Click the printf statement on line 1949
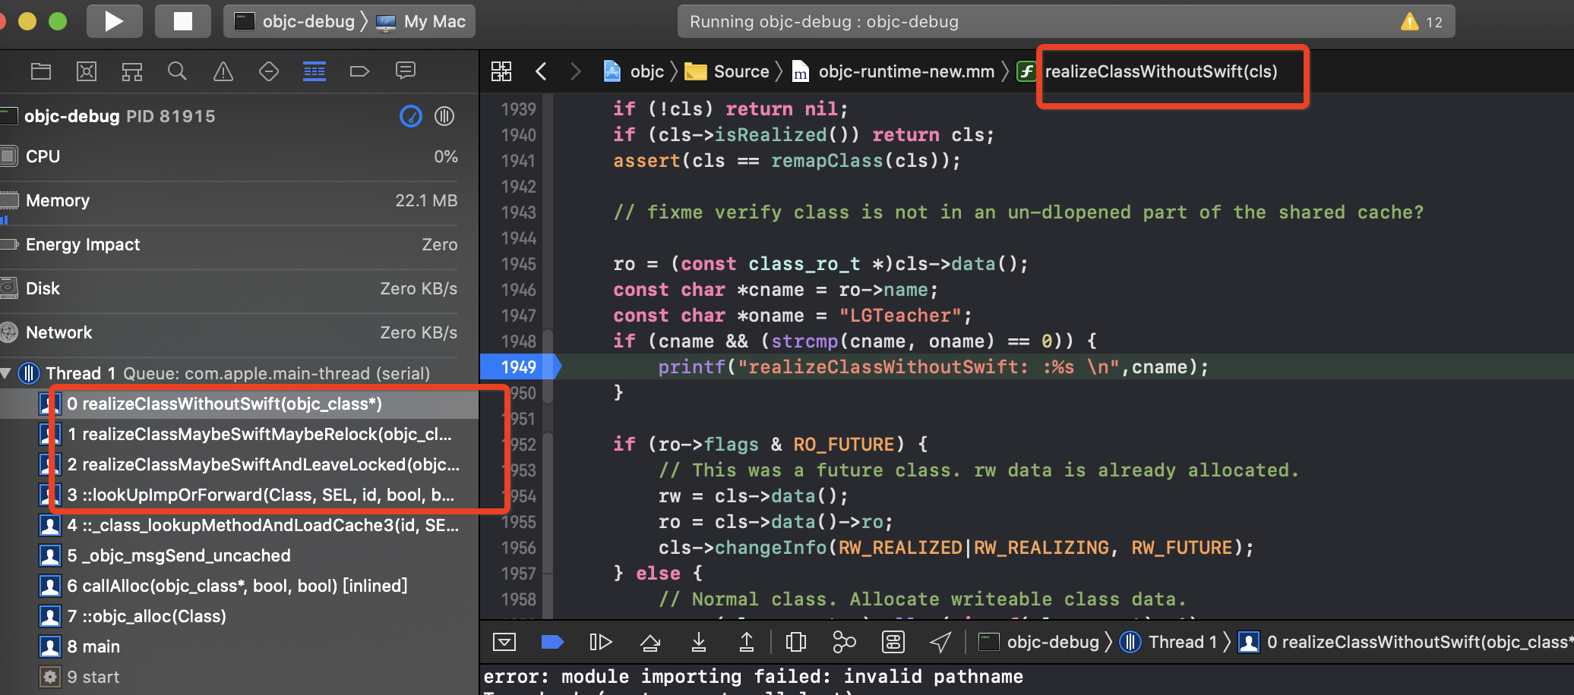Viewport: 1574px width, 695px height. (x=933, y=367)
